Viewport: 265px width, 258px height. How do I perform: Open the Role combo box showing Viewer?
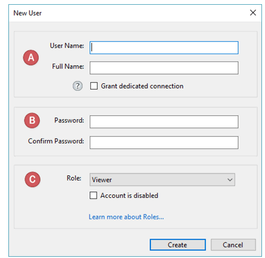tap(162, 180)
